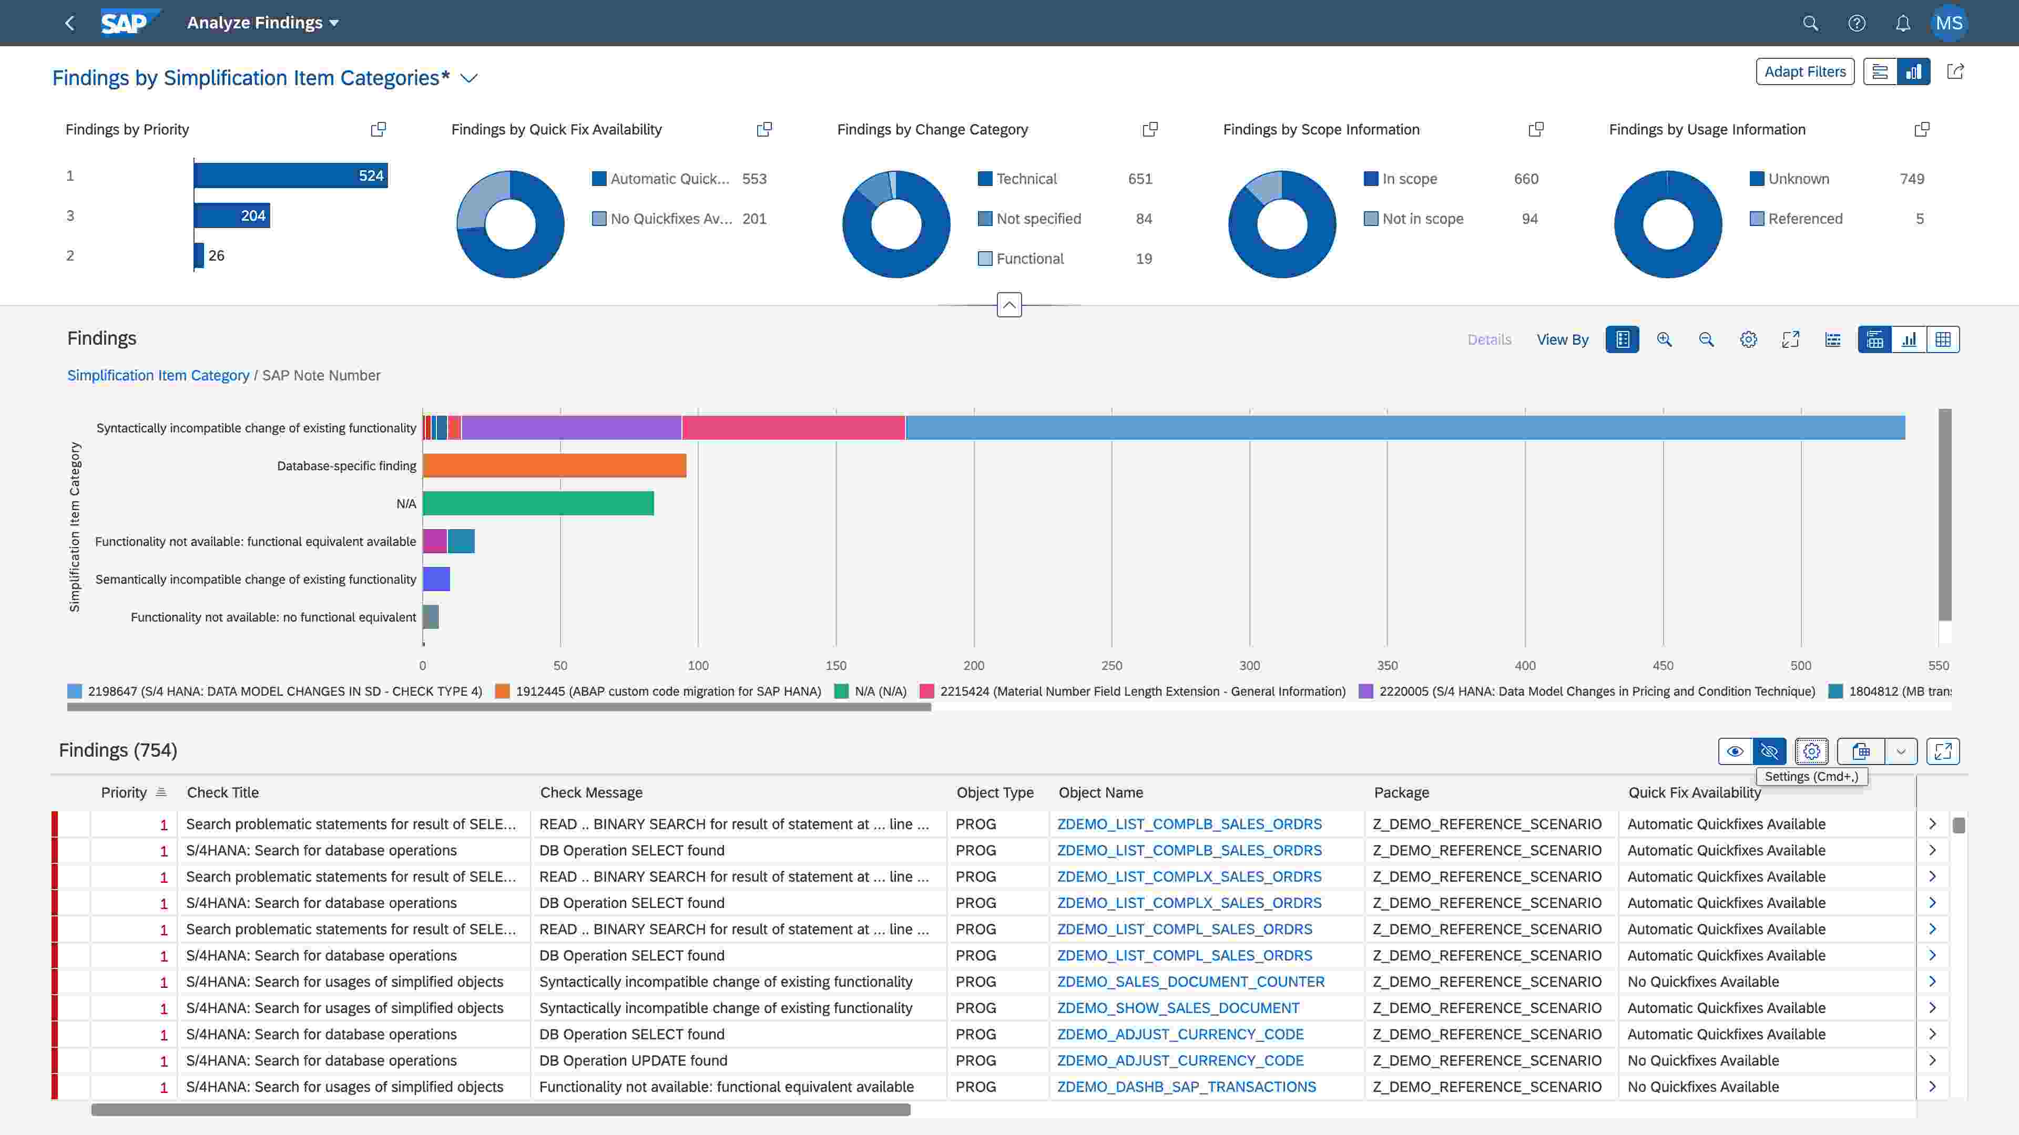Switch to visual filter bar mode
This screenshot has height=1135, width=2019.
point(1913,71)
